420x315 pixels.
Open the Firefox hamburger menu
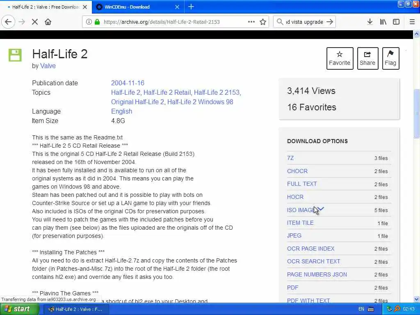pyautogui.click(x=412, y=22)
